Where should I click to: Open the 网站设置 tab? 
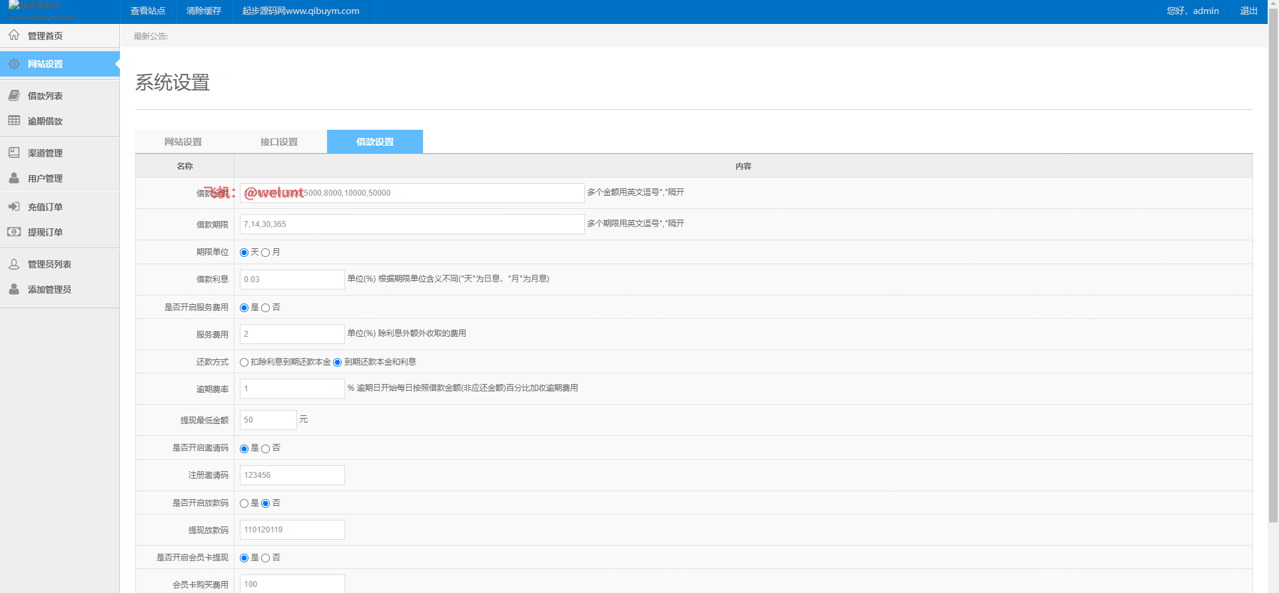tap(183, 142)
